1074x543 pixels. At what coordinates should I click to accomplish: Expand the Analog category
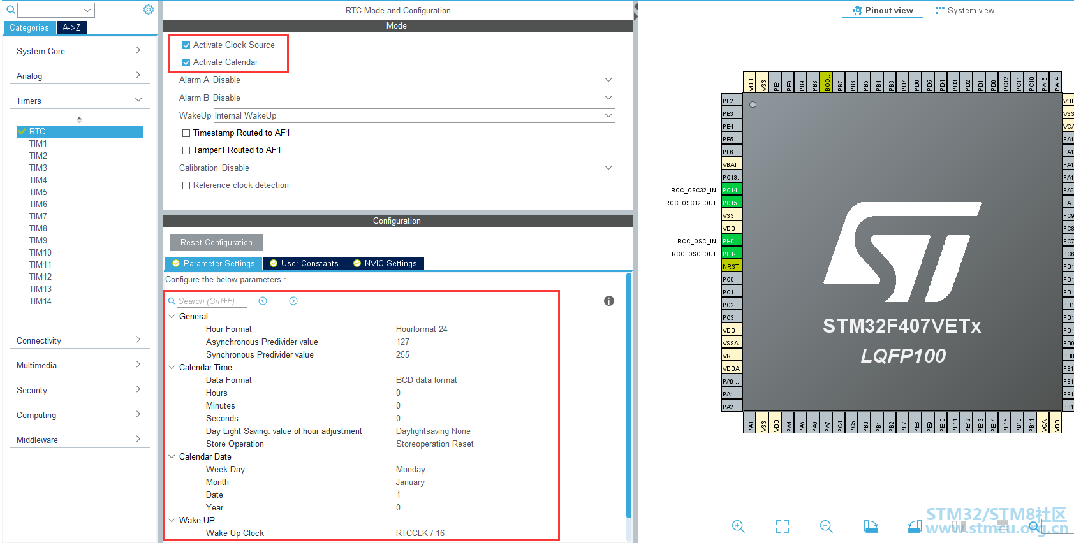(x=79, y=76)
